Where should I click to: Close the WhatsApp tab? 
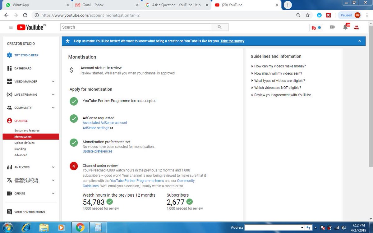68,5
